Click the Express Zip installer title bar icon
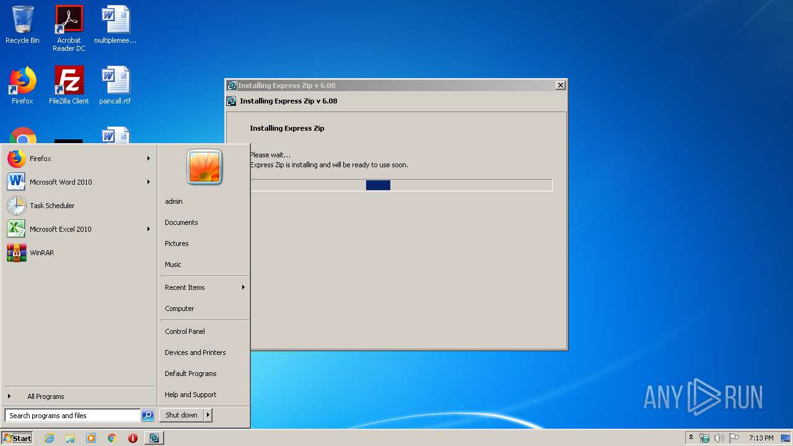Viewport: 793px width, 446px height. pos(232,85)
